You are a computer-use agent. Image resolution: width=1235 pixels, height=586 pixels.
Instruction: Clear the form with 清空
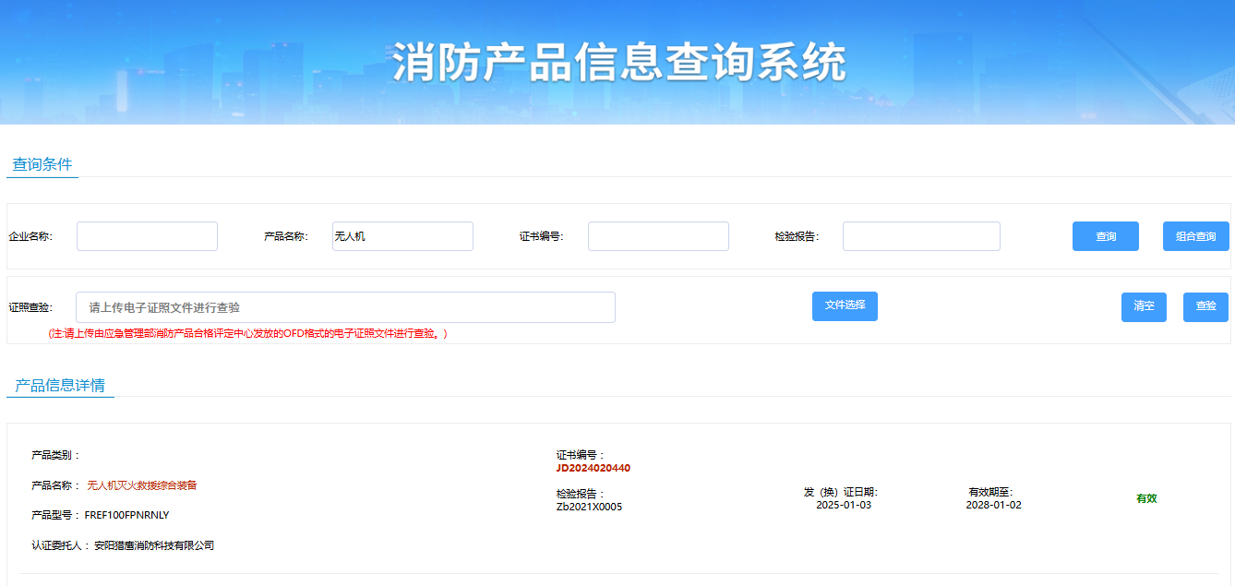pyautogui.click(x=1144, y=306)
